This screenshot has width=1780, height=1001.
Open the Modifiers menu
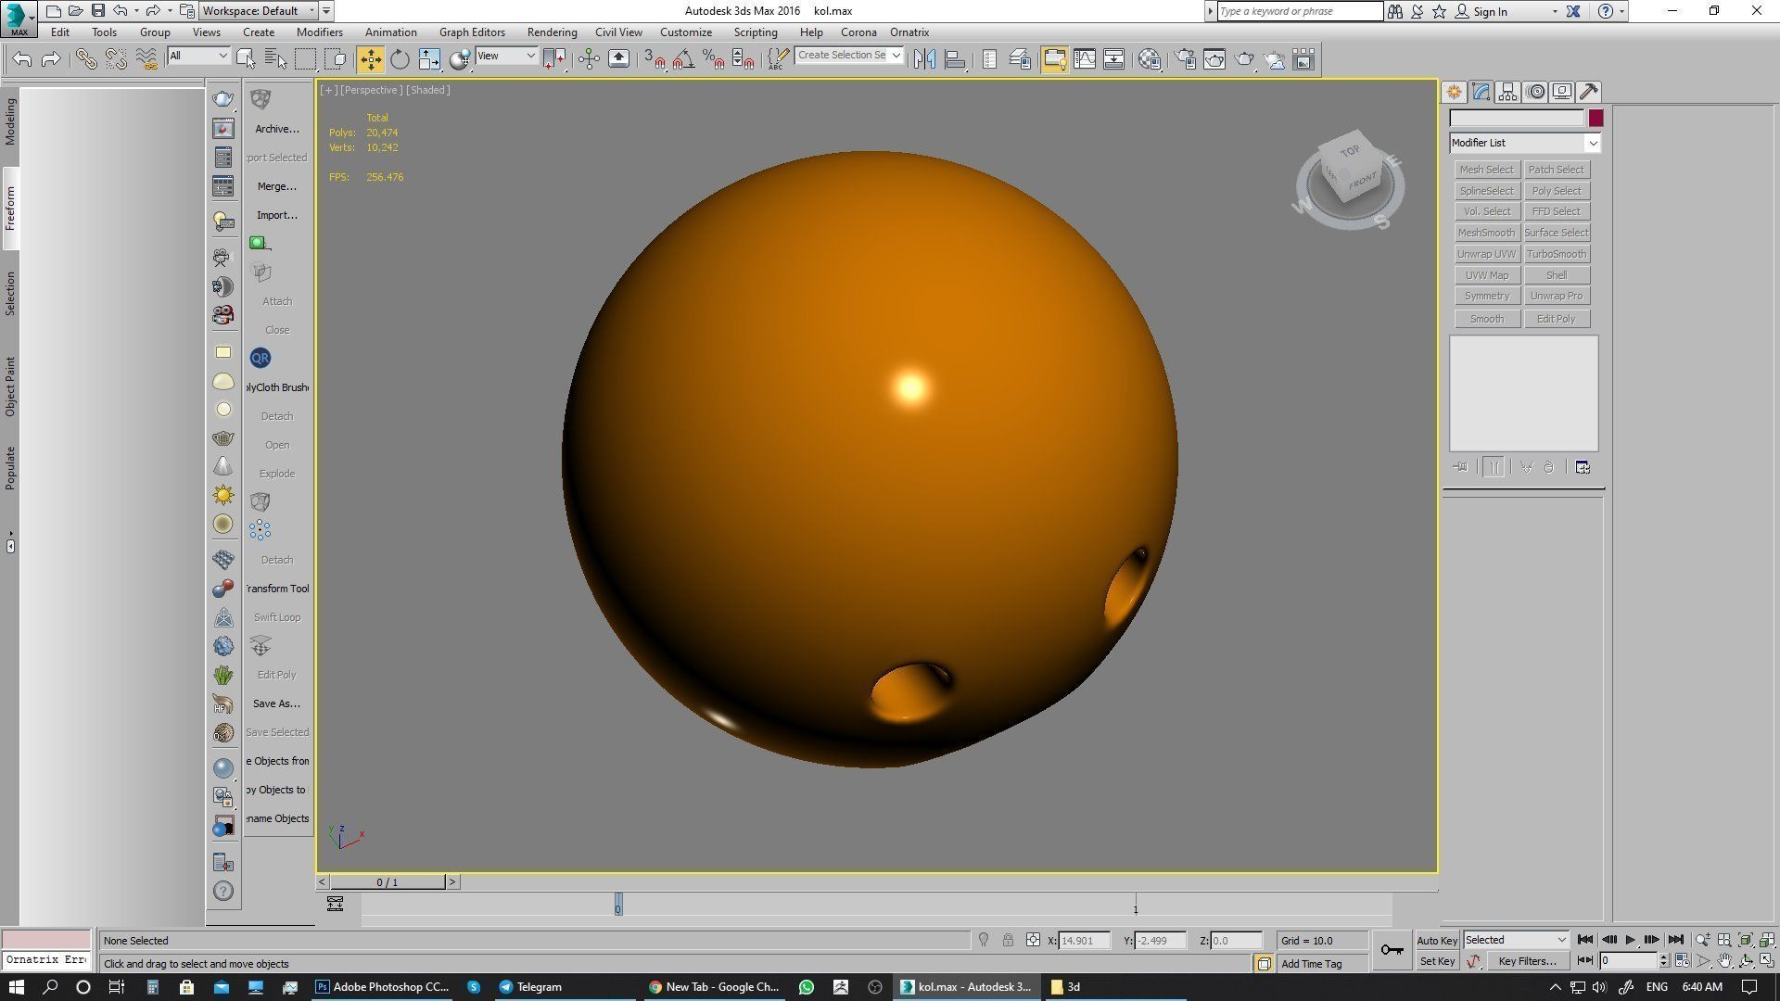click(320, 32)
